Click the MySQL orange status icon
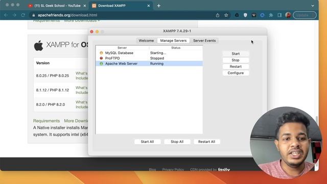The height and width of the screenshot is (184, 327). click(101, 53)
